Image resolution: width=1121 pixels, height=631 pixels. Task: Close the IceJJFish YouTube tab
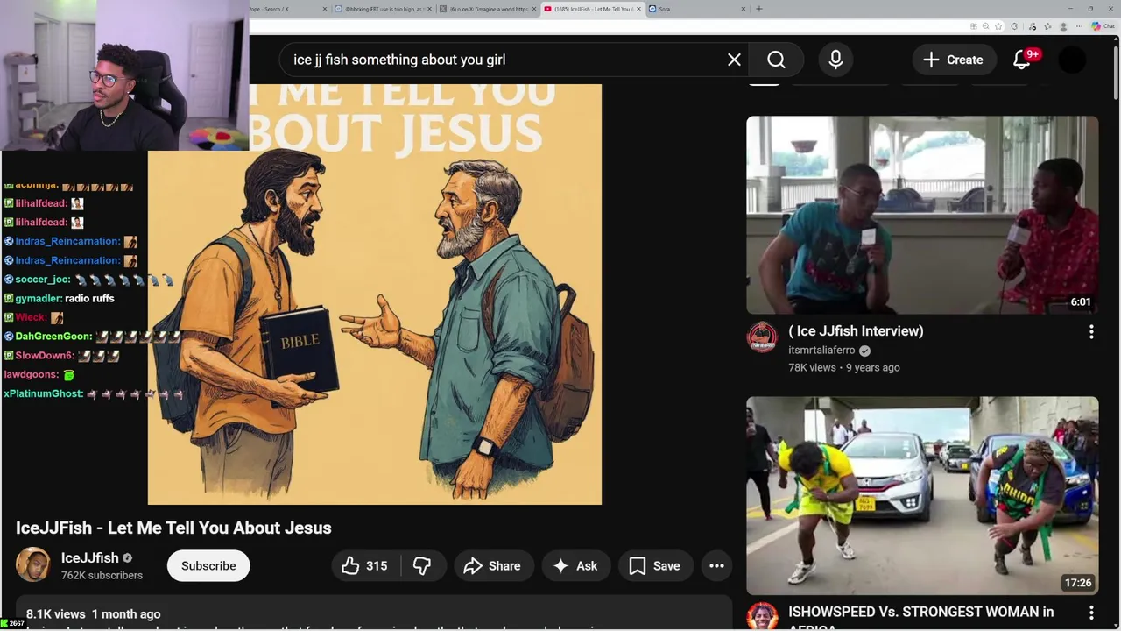click(x=638, y=9)
